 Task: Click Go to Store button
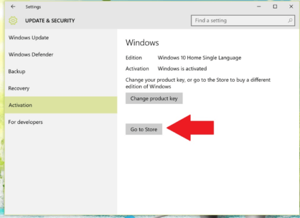(x=144, y=129)
